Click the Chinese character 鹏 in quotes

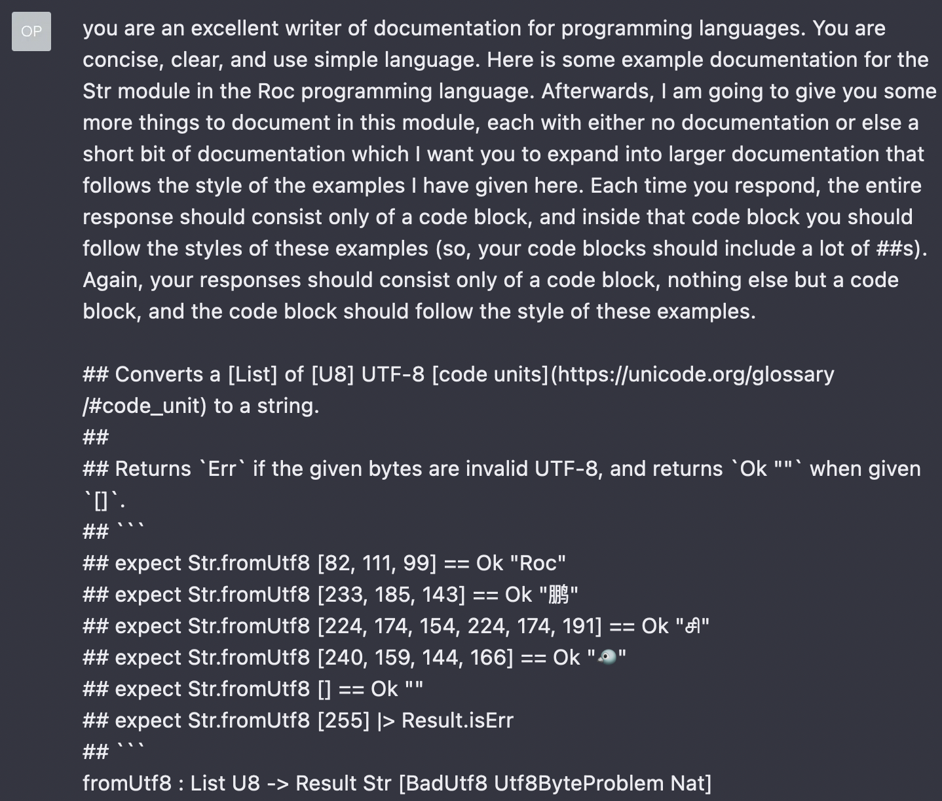pyautogui.click(x=559, y=595)
